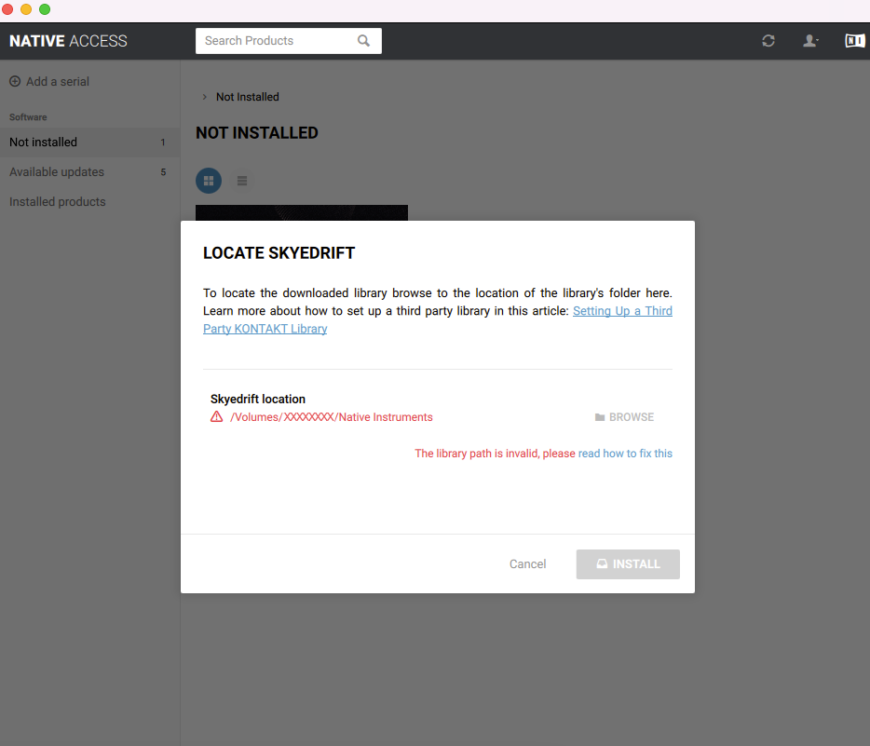Cancel the Locate Skyedrift dialog
Image resolution: width=870 pixels, height=746 pixels.
(x=527, y=564)
